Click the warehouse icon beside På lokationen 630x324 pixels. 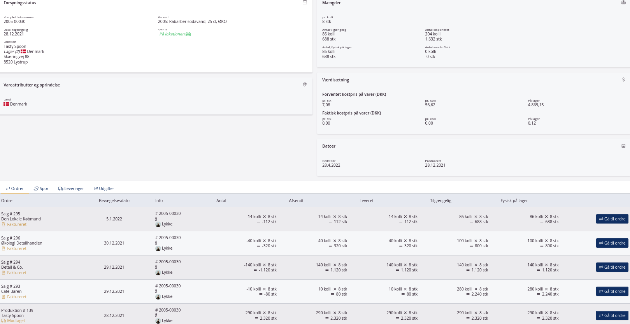(188, 34)
